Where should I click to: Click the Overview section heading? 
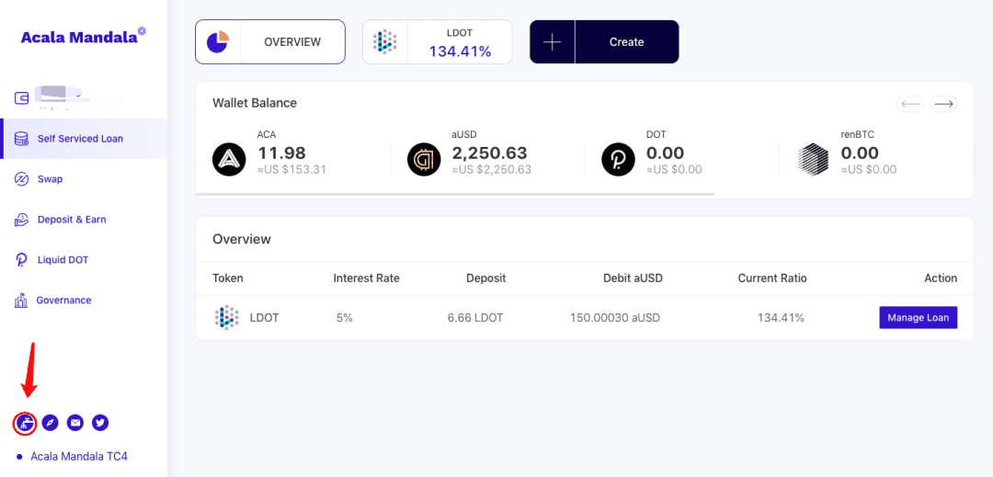[242, 239]
